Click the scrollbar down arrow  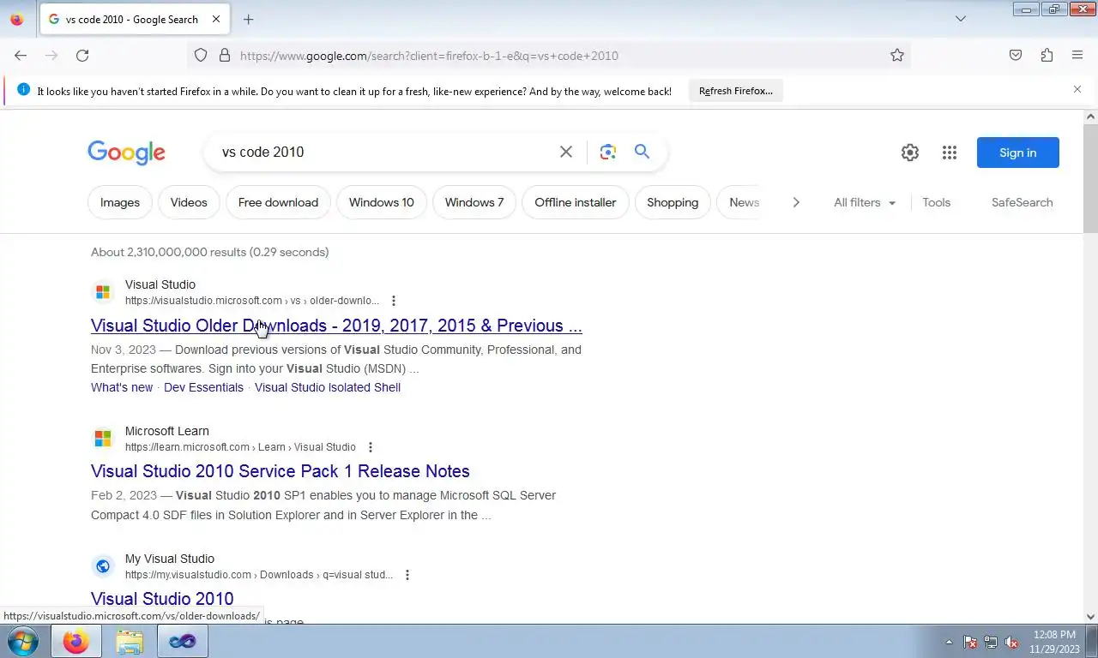pyautogui.click(x=1090, y=616)
